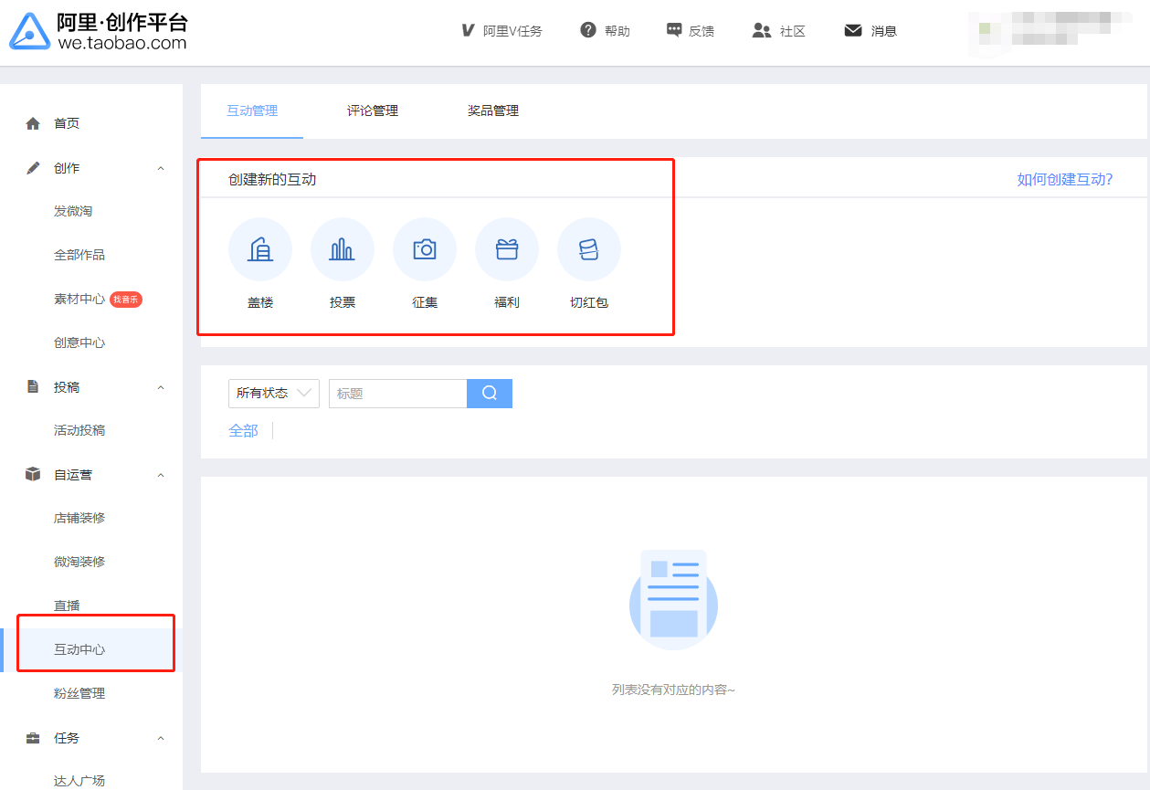The image size is (1150, 790).
Task: Open the 消息 envelope icon
Action: point(853,30)
